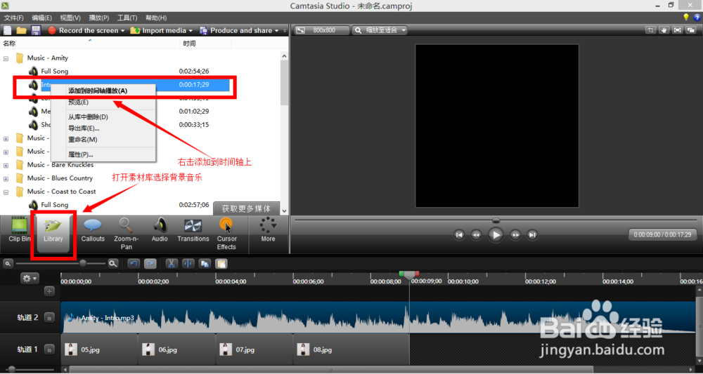Expand the Music - Blues Country folder
Image resolution: width=703 pixels, height=374 pixels.
click(x=6, y=178)
